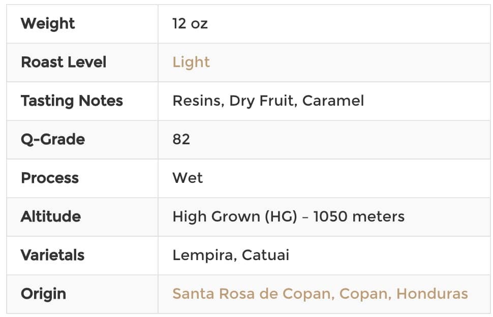This screenshot has height=317, width=493.
Task: Click the Origin label
Action: click(43, 294)
